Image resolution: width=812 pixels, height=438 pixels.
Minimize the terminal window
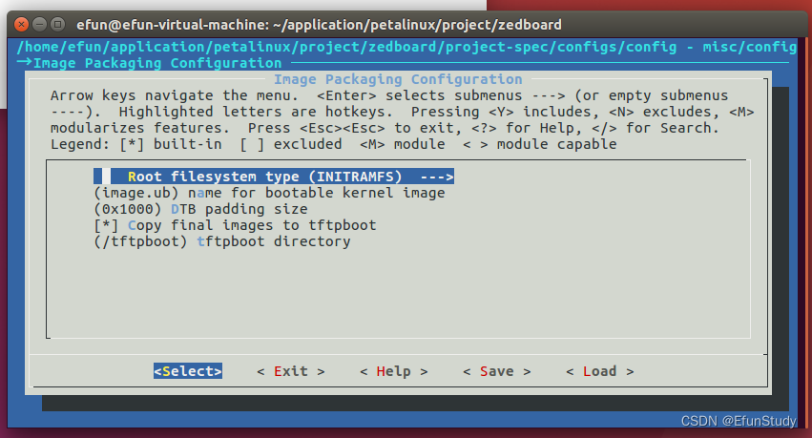coord(40,25)
